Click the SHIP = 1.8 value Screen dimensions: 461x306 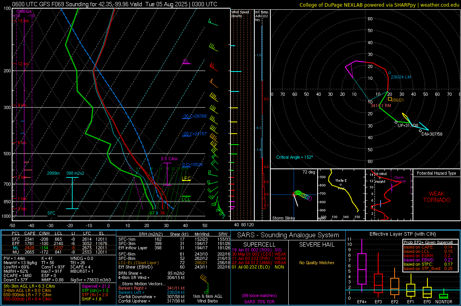pos(91,299)
